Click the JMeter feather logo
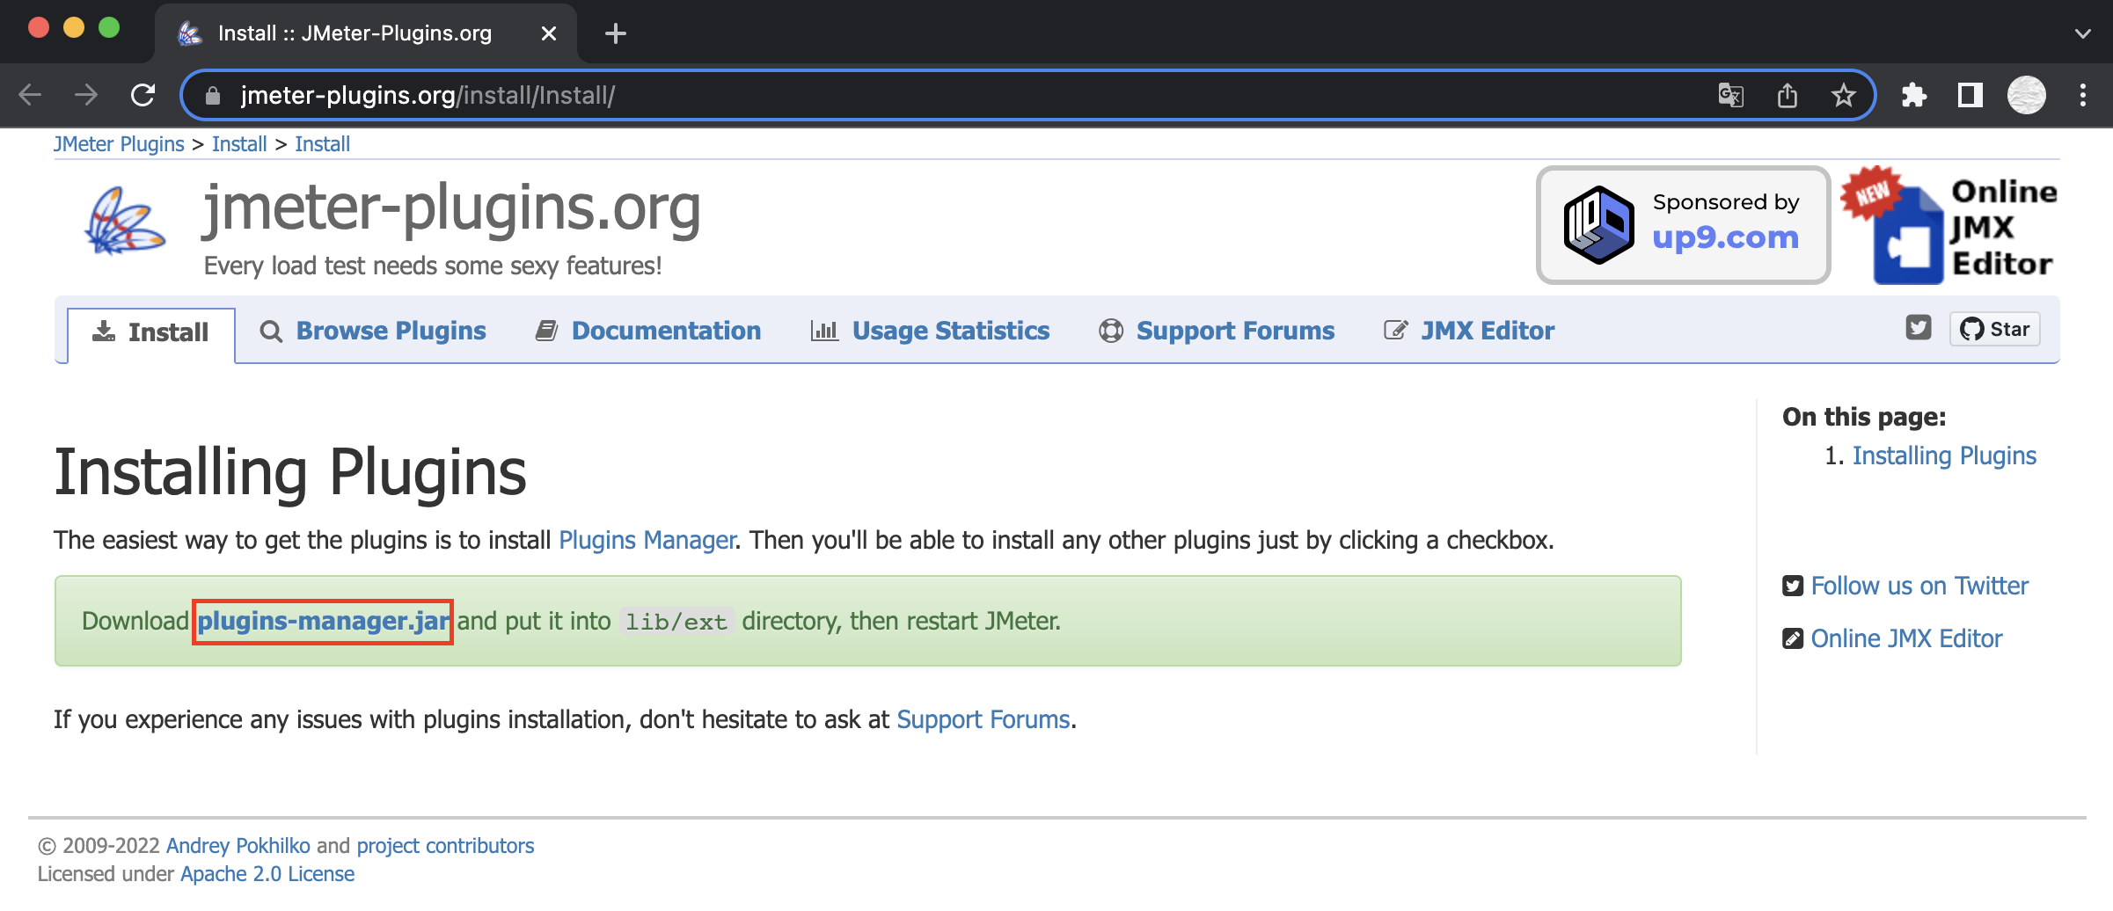 (125, 221)
